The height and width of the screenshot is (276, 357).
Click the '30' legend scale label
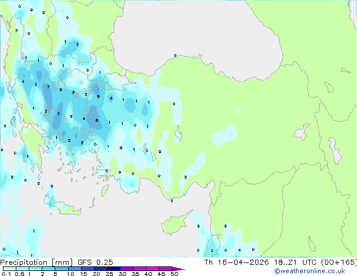click(122, 274)
